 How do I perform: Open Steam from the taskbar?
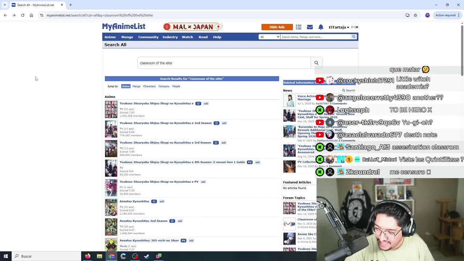(x=147, y=256)
